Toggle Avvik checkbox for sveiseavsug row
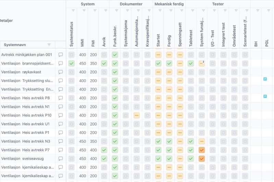The image size is (274, 182). pos(104,158)
